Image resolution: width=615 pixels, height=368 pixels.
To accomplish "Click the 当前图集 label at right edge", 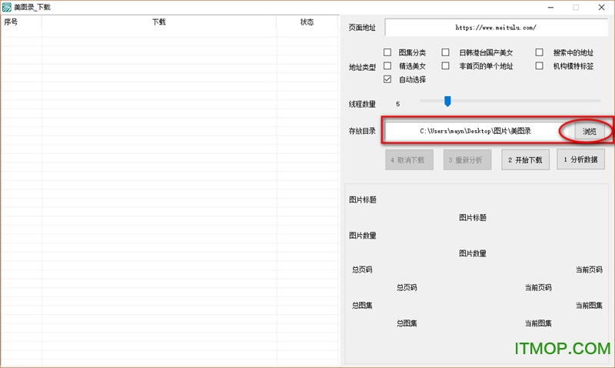I will pos(589,306).
